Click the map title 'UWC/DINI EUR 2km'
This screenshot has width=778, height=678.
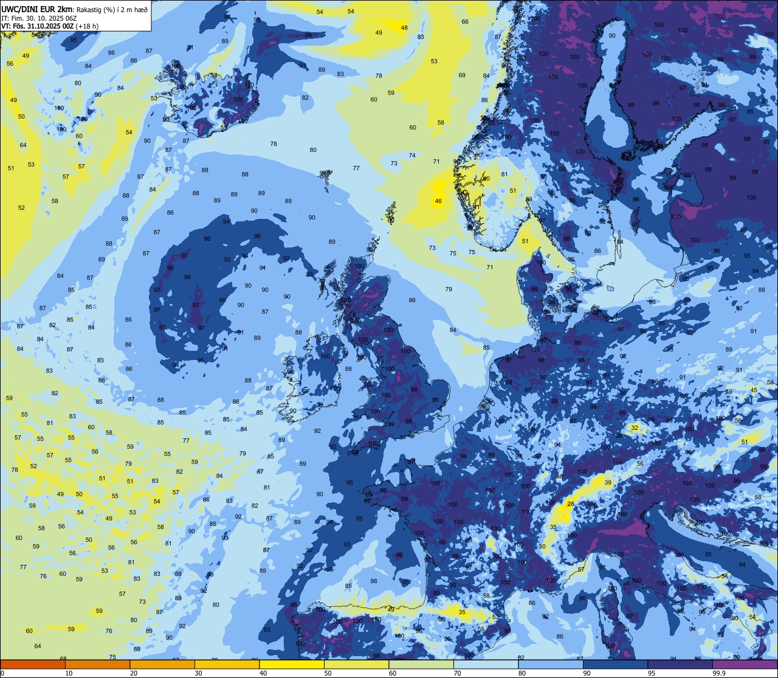(x=36, y=9)
